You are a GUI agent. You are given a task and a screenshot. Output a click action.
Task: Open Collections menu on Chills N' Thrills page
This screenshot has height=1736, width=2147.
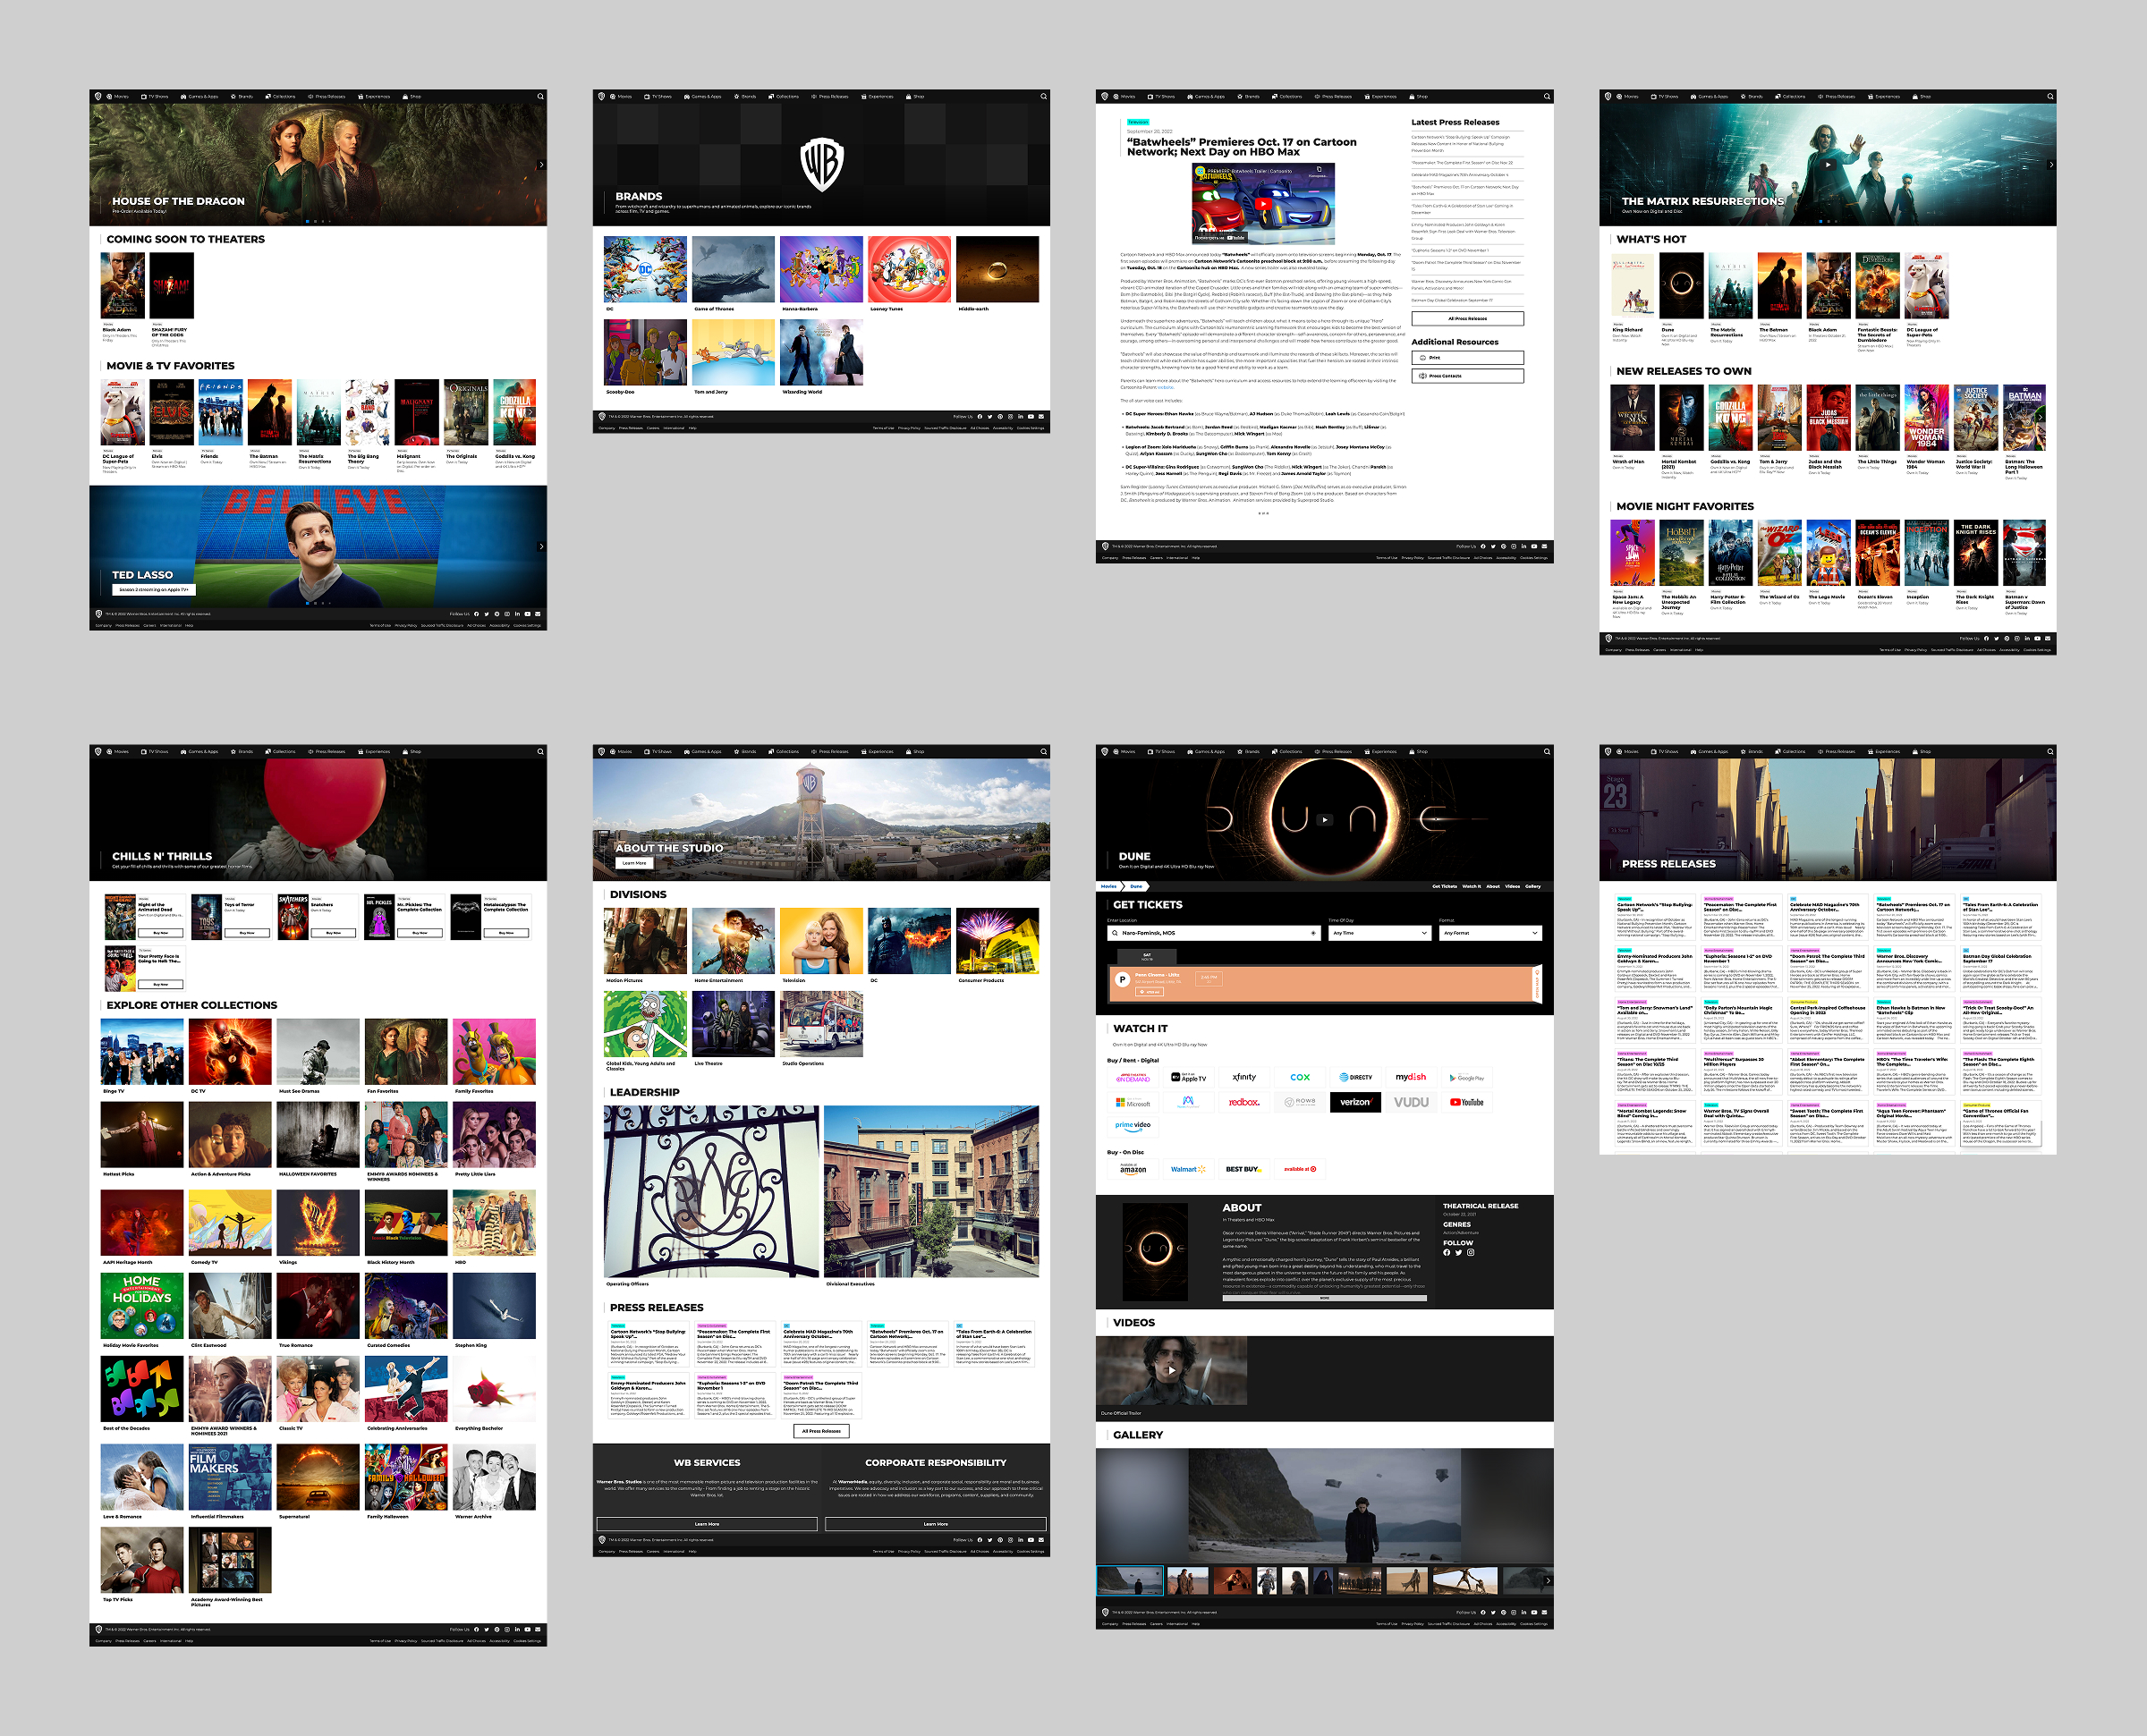[x=280, y=751]
